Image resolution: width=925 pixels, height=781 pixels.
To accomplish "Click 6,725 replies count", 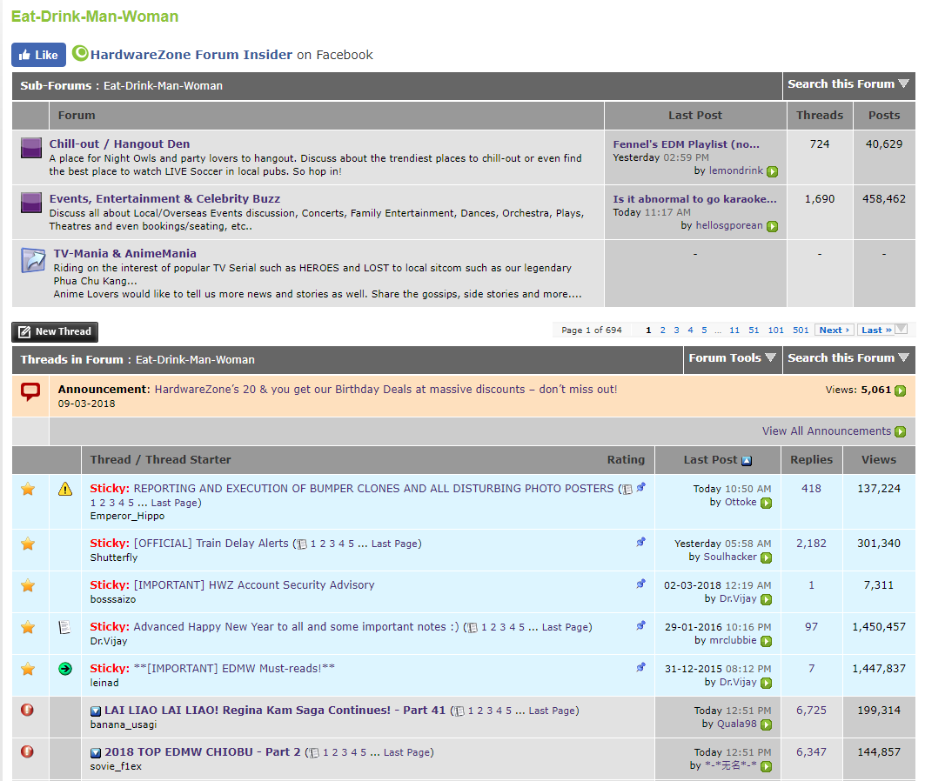I will click(811, 711).
